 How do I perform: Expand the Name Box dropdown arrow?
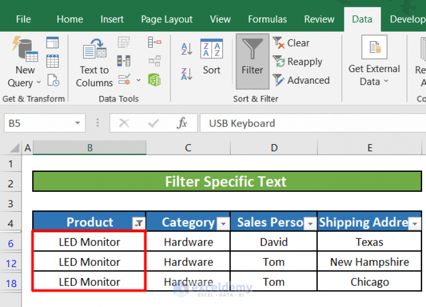[78, 123]
